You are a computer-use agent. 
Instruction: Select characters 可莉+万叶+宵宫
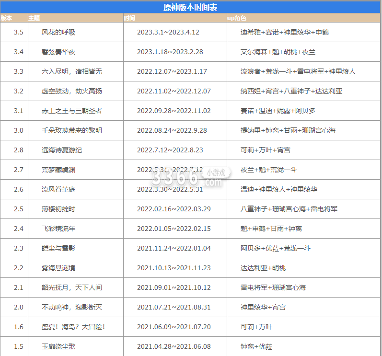coord(266,150)
